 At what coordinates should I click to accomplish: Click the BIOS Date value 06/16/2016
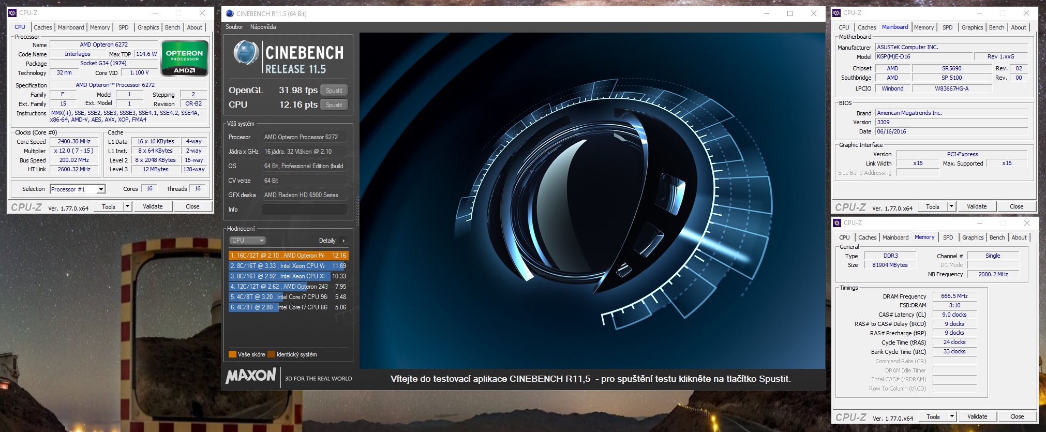point(951,131)
